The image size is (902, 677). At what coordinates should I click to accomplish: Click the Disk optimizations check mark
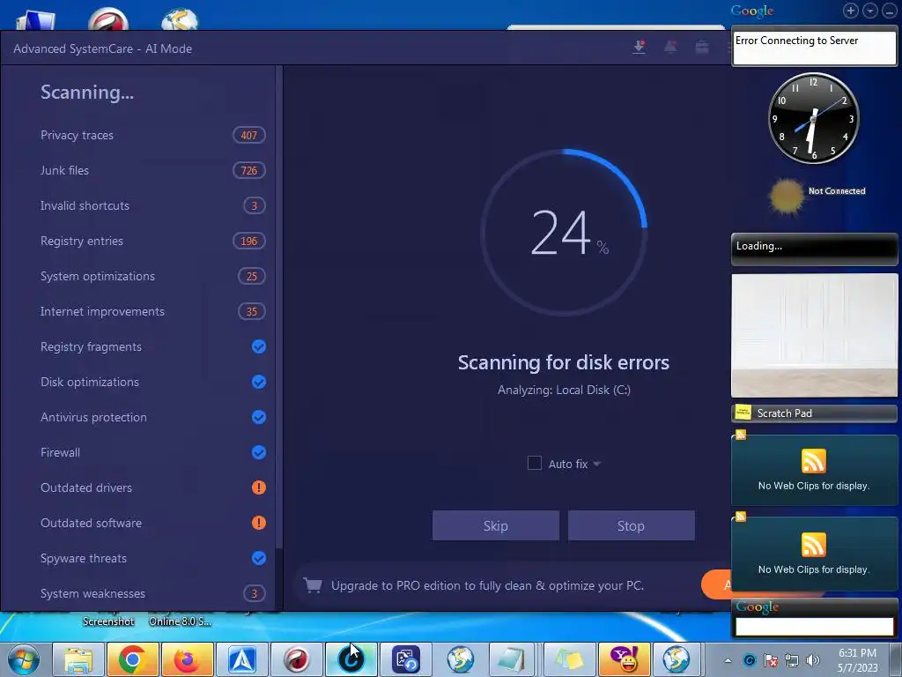pos(259,382)
